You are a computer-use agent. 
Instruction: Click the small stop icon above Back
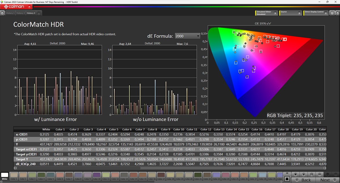point(295,174)
